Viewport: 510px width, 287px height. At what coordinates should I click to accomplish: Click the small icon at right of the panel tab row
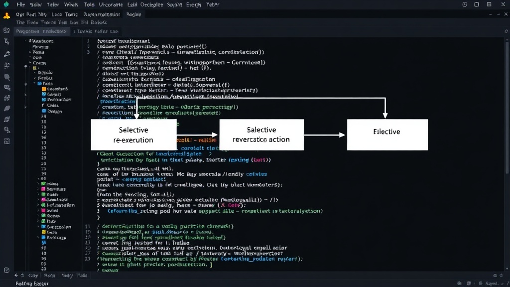pos(506,31)
